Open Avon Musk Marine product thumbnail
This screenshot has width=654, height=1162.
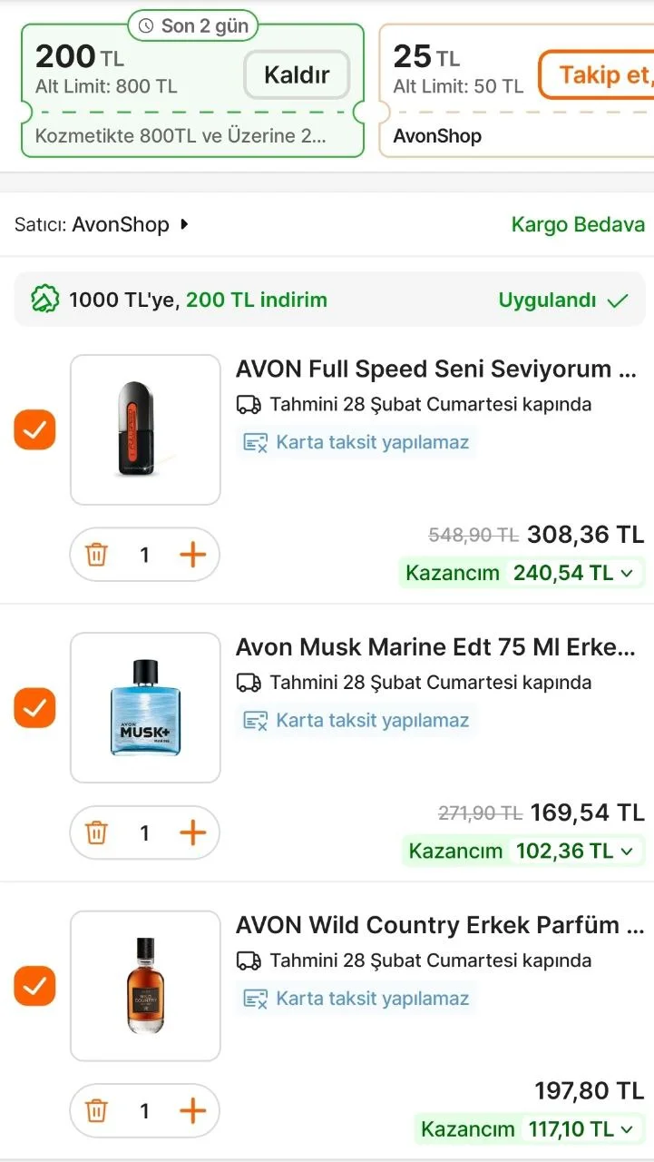(145, 707)
